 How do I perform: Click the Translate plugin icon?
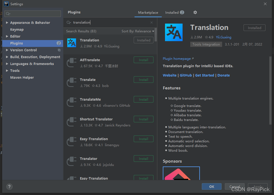(x=72, y=82)
